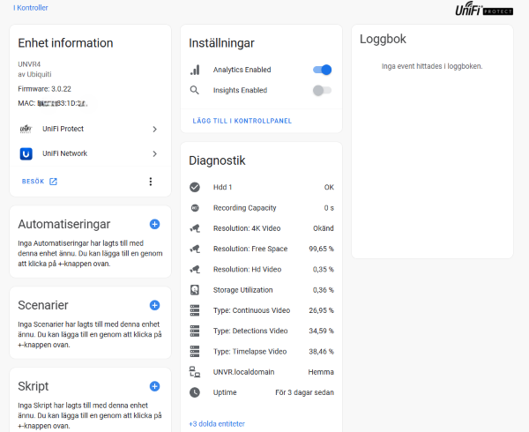Open Resolution: Hd Video entity details

262,270
